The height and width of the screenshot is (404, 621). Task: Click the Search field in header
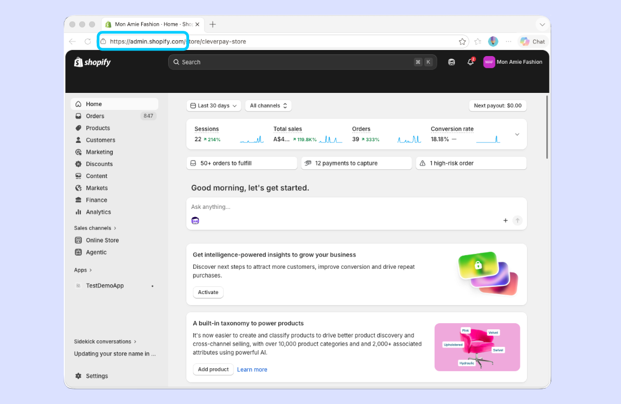[x=303, y=62]
